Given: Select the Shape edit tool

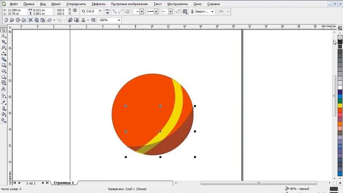Looking at the screenshot, I should [4, 35].
